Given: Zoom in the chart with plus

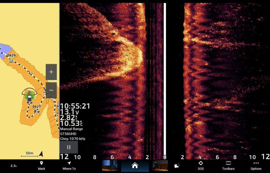Looking at the screenshot, I should (x=51, y=72).
